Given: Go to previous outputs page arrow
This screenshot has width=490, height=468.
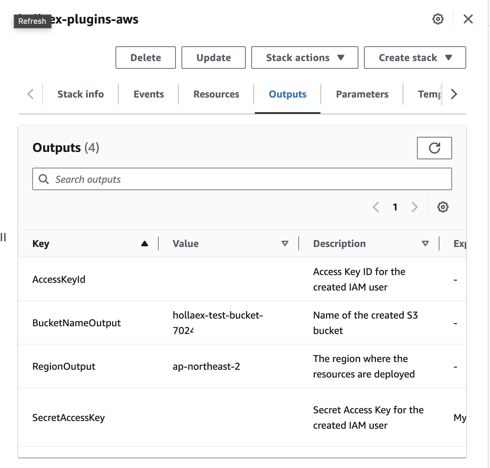Looking at the screenshot, I should tap(376, 207).
